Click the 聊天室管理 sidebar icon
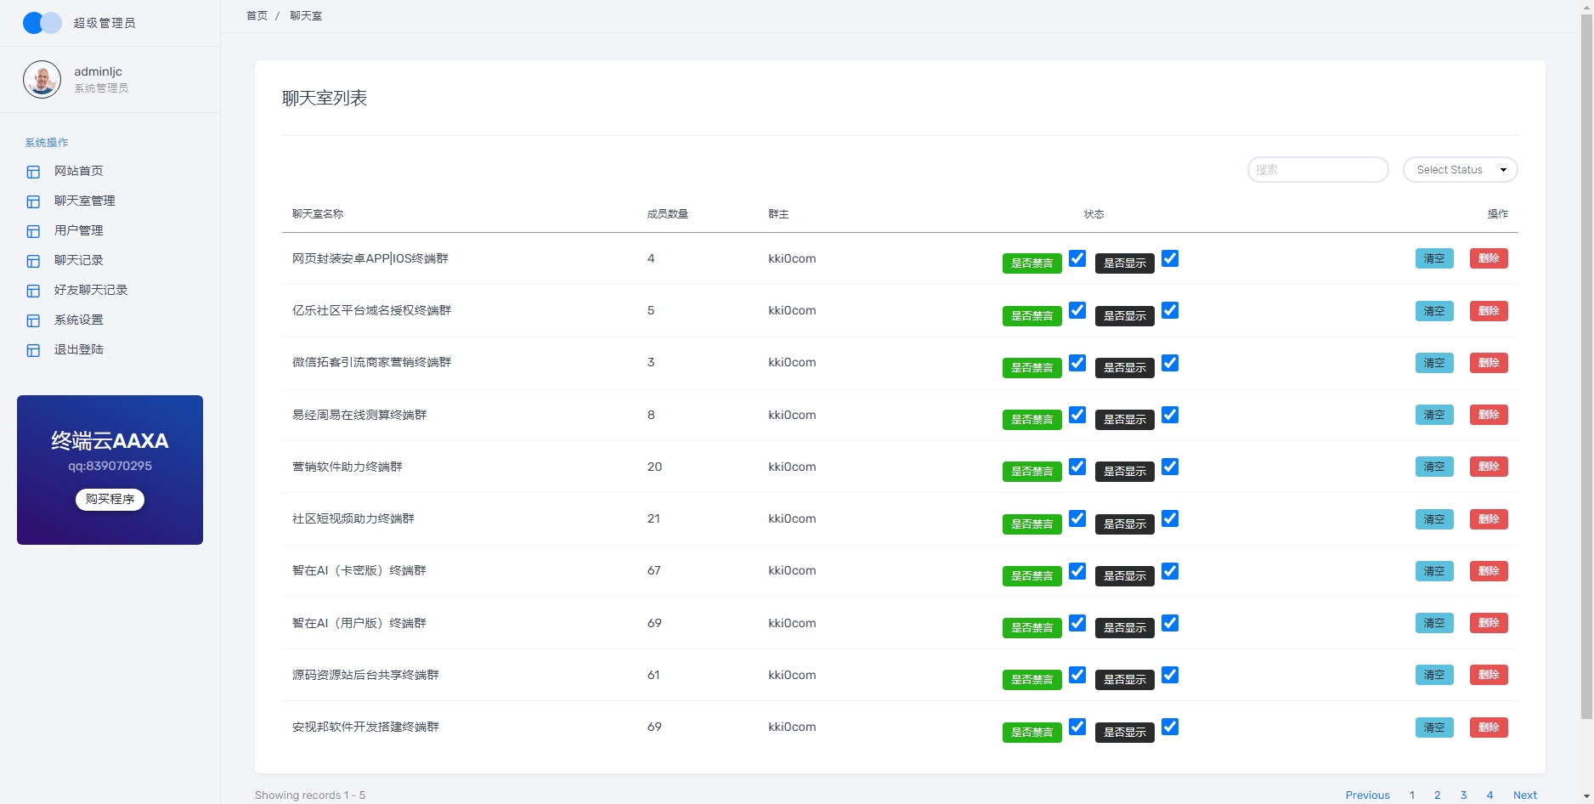Viewport: 1594px width, 804px height. pos(33,201)
